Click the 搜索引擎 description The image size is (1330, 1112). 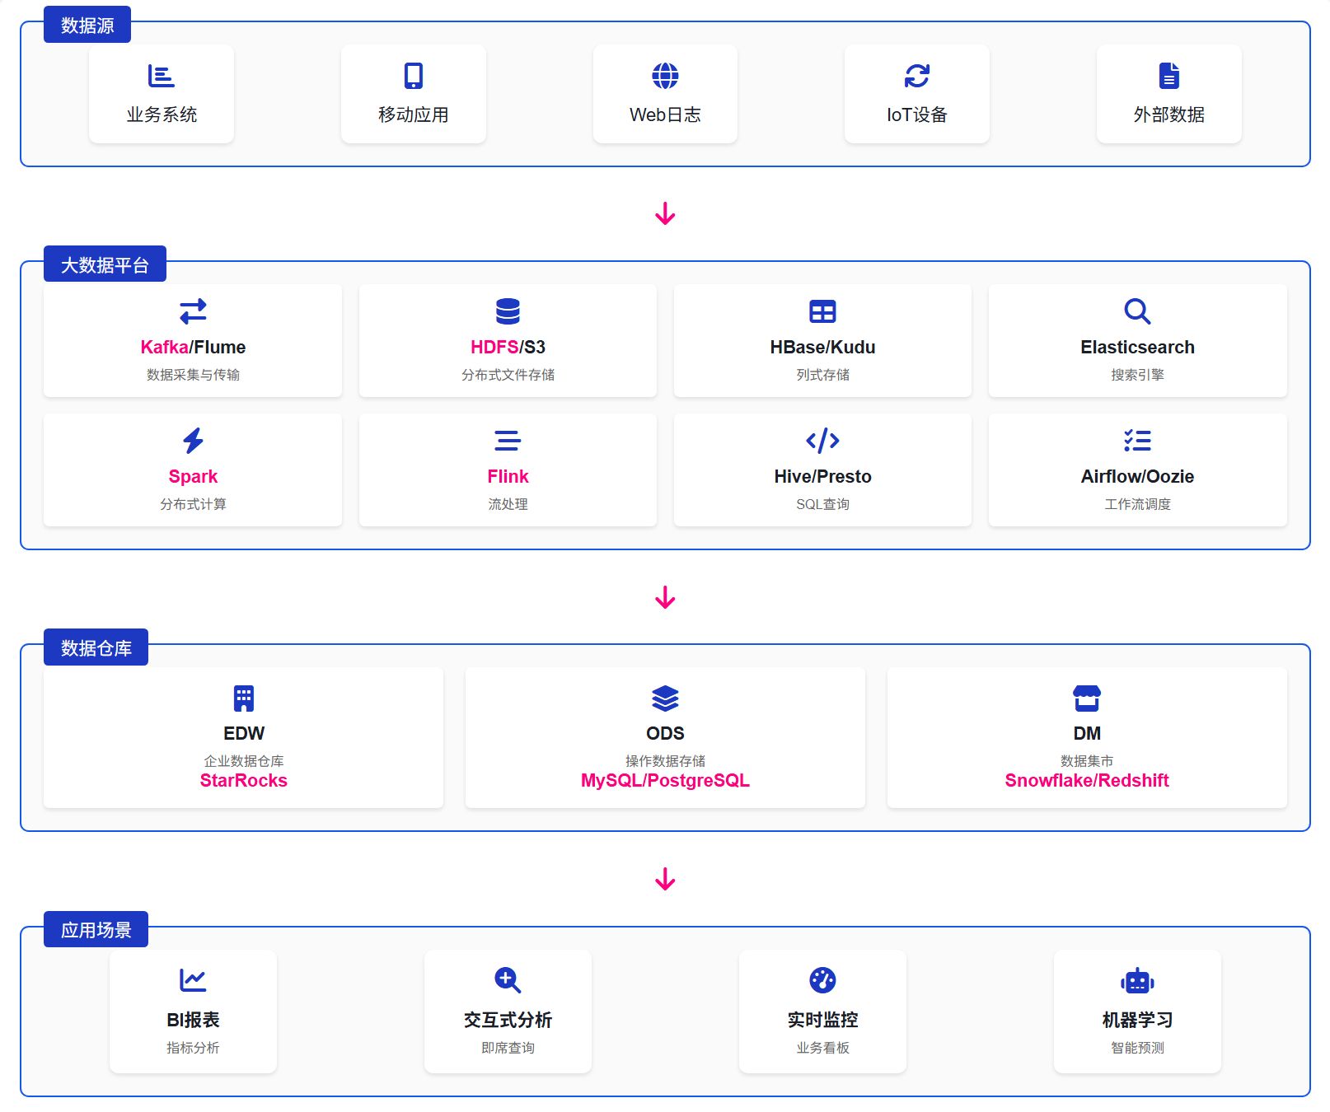coord(1137,375)
